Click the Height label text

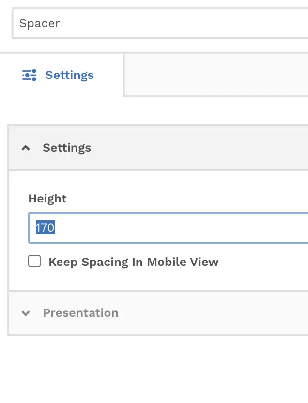pos(47,199)
